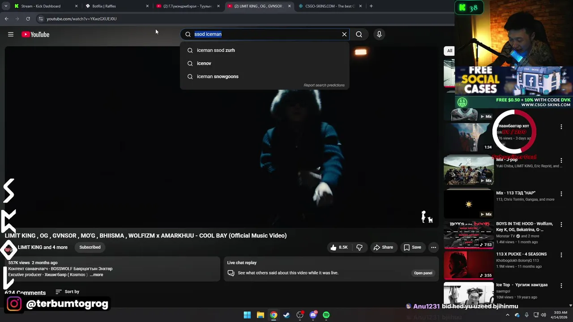The width and height of the screenshot is (573, 322).
Task: Reload the YouTube page
Action: click(x=28, y=19)
